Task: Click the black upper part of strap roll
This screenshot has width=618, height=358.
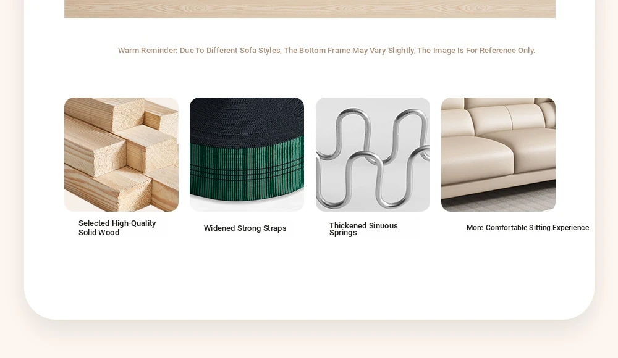Action: (x=247, y=120)
